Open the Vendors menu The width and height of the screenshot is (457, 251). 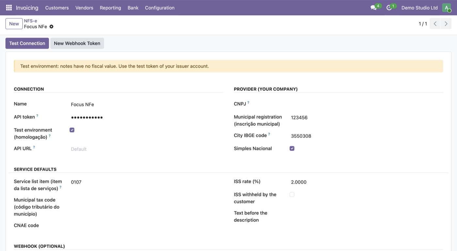coord(84,7)
